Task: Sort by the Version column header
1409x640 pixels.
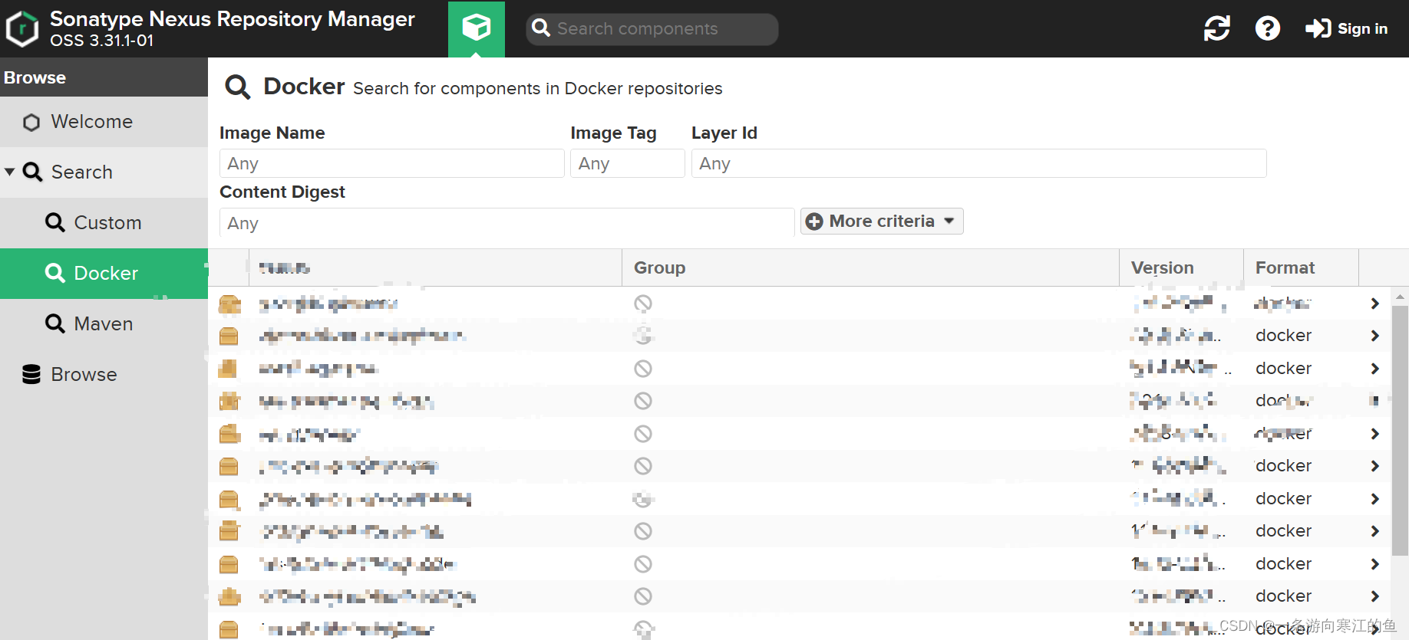Action: click(1181, 267)
